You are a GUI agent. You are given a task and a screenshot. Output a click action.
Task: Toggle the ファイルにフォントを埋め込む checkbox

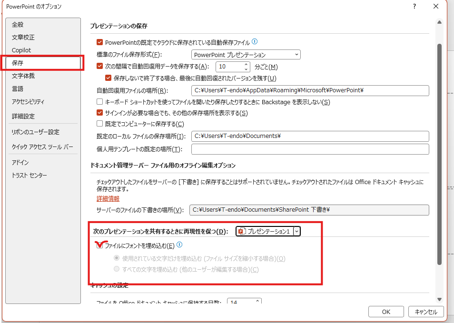coord(100,245)
